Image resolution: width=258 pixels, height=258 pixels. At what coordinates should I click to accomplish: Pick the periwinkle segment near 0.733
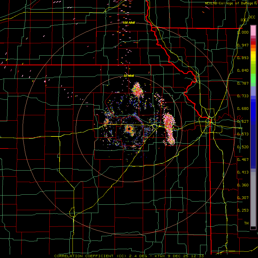pyautogui.click(x=253, y=91)
